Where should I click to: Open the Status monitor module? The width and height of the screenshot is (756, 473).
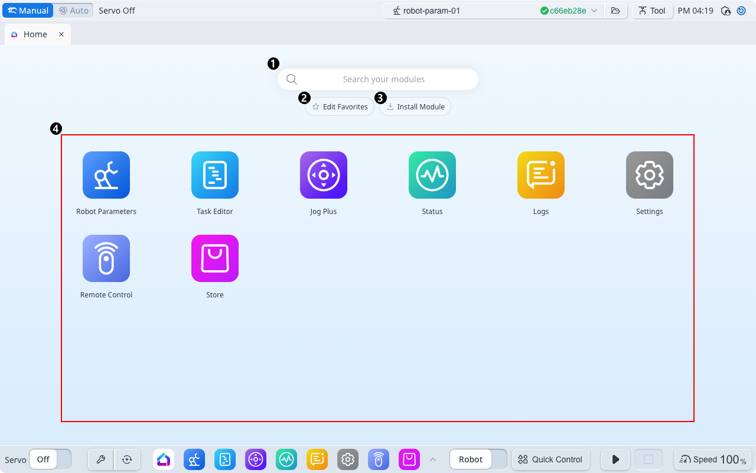[x=432, y=175]
